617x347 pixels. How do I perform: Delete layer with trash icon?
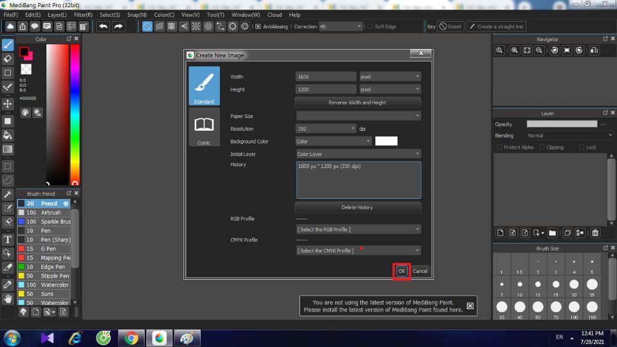595,233
